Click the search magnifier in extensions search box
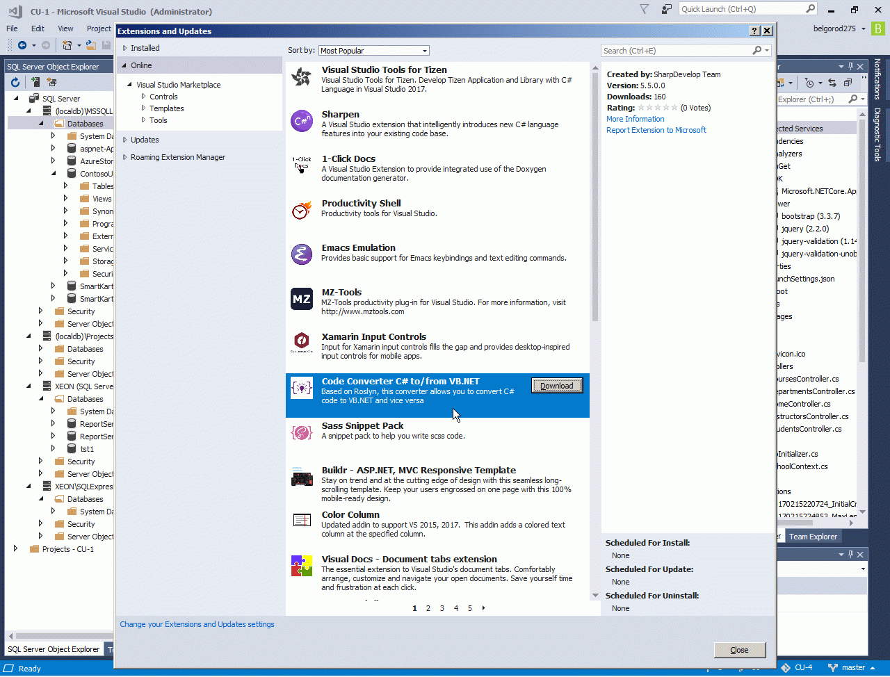This screenshot has width=890, height=677. click(756, 51)
